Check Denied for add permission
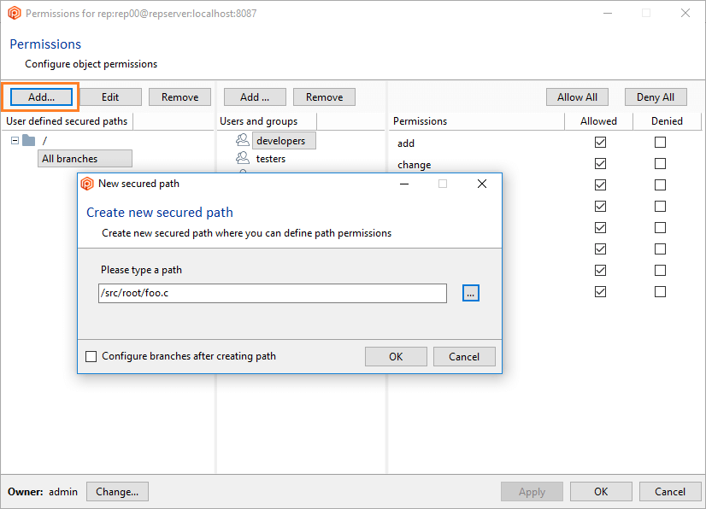The height and width of the screenshot is (509, 706). pyautogui.click(x=660, y=143)
